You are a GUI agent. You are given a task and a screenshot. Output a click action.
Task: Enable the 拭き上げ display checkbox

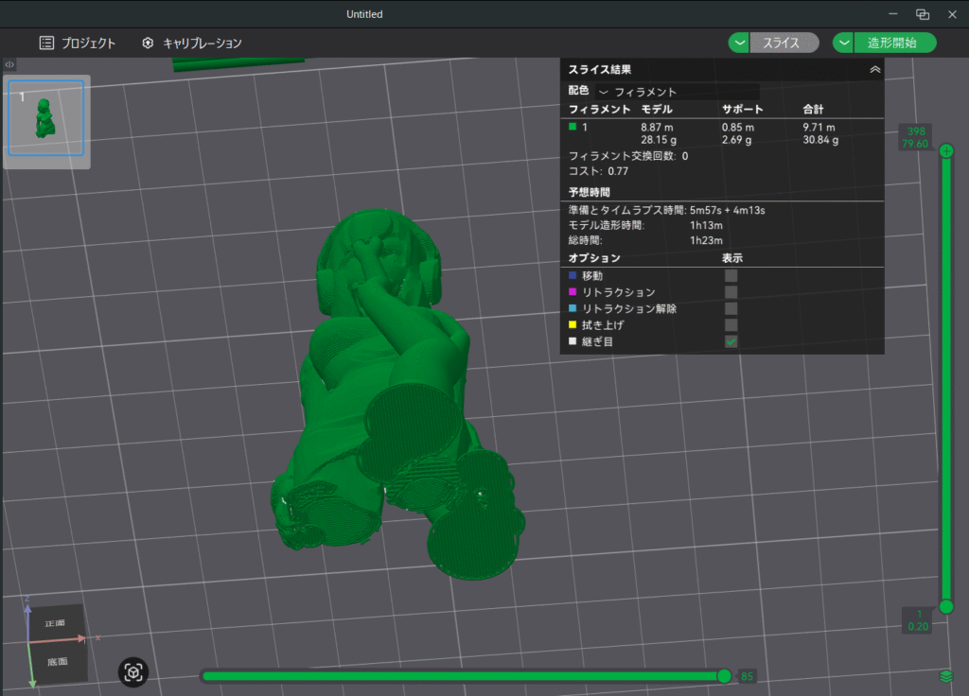coord(731,325)
